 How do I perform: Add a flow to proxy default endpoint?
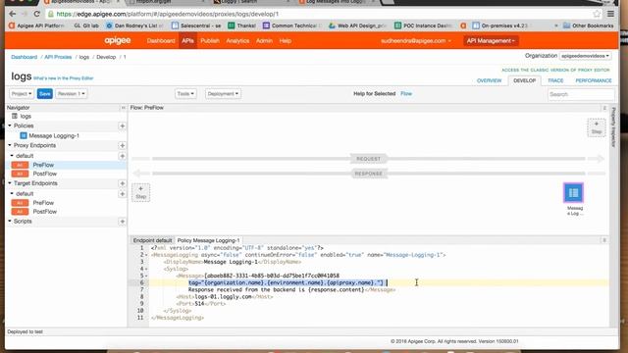click(x=122, y=156)
